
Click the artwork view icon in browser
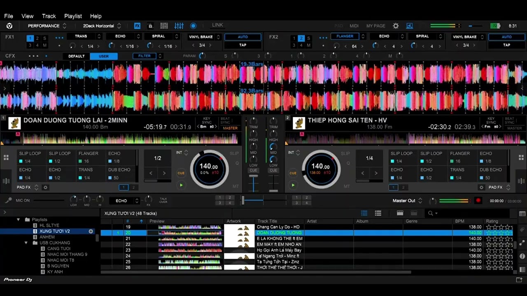[x=400, y=213]
